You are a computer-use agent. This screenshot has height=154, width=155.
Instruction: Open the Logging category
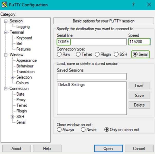[x=23, y=27]
